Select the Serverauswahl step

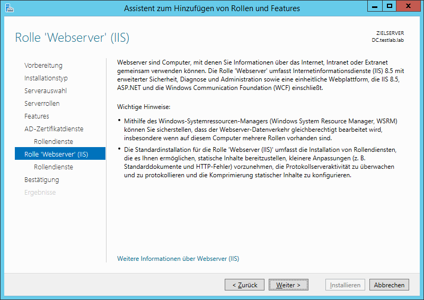[46, 90]
